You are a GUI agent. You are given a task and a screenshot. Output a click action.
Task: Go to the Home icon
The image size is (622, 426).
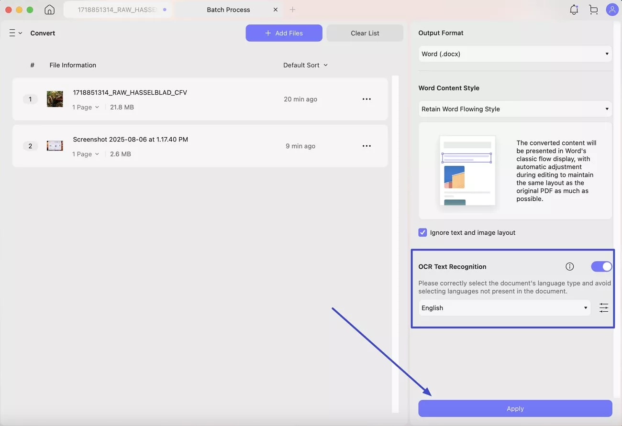(49, 10)
